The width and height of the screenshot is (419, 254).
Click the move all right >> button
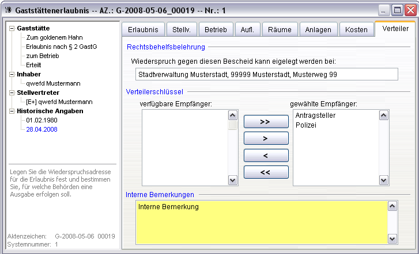pyautogui.click(x=265, y=122)
